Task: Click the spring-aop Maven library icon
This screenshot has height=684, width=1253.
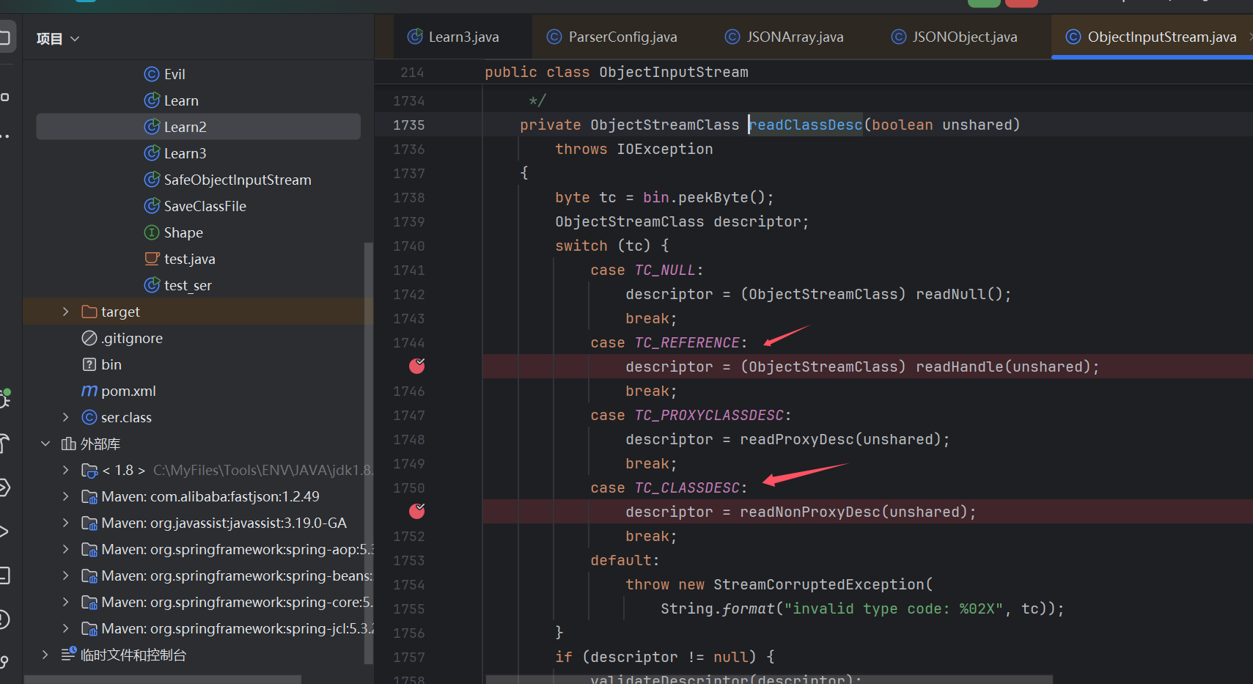Action: 89,549
